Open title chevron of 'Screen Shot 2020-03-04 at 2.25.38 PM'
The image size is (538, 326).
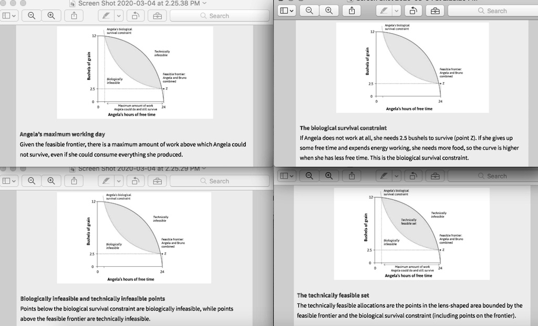[205, 3]
